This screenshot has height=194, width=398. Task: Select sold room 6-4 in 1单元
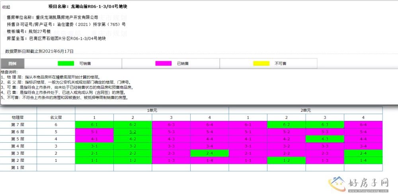click(209, 125)
